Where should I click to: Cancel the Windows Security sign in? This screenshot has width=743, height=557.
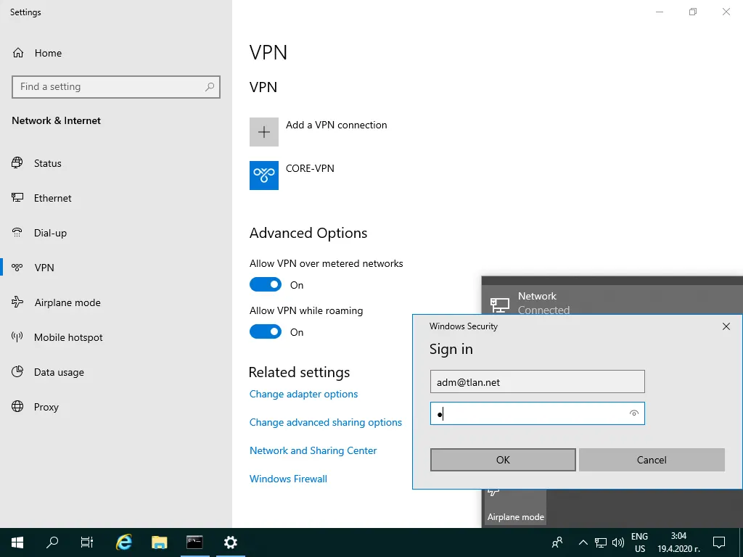pos(652,460)
